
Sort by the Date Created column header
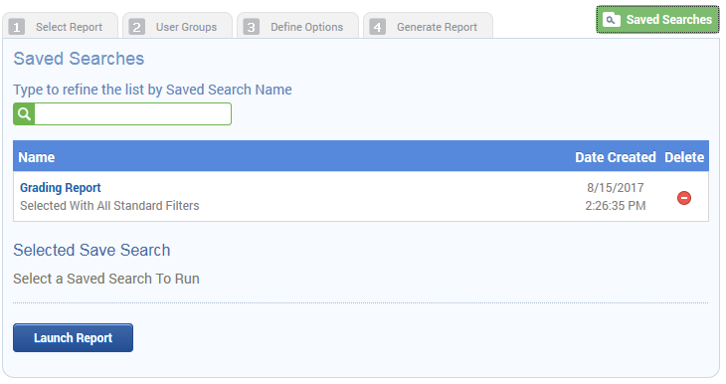616,157
